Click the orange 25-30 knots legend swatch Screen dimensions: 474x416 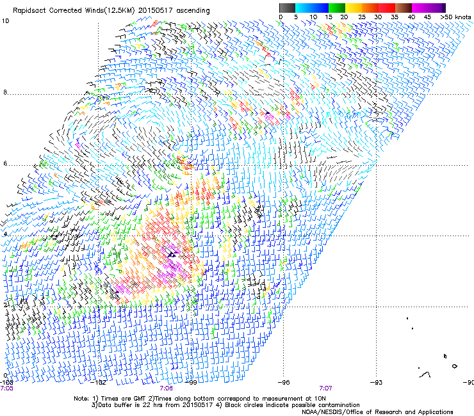[370, 8]
